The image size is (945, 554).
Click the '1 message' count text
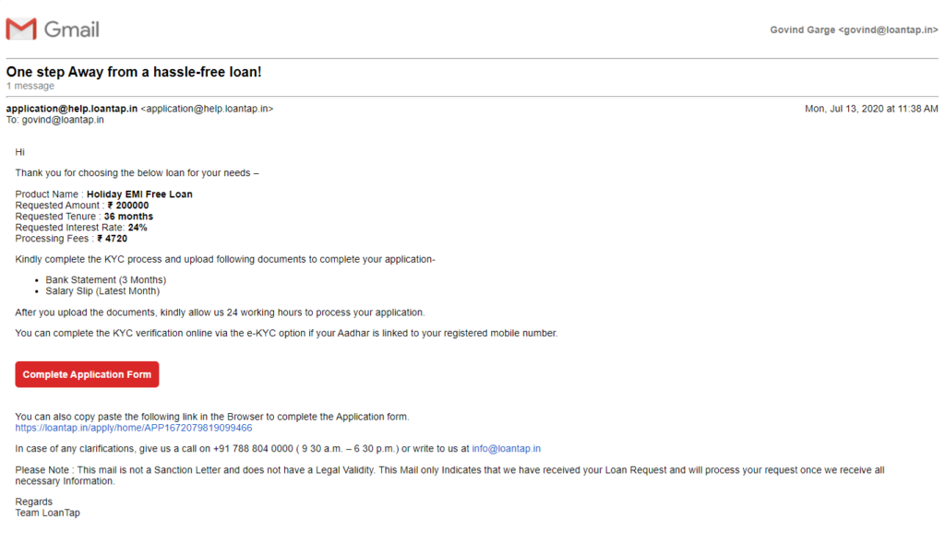point(30,86)
